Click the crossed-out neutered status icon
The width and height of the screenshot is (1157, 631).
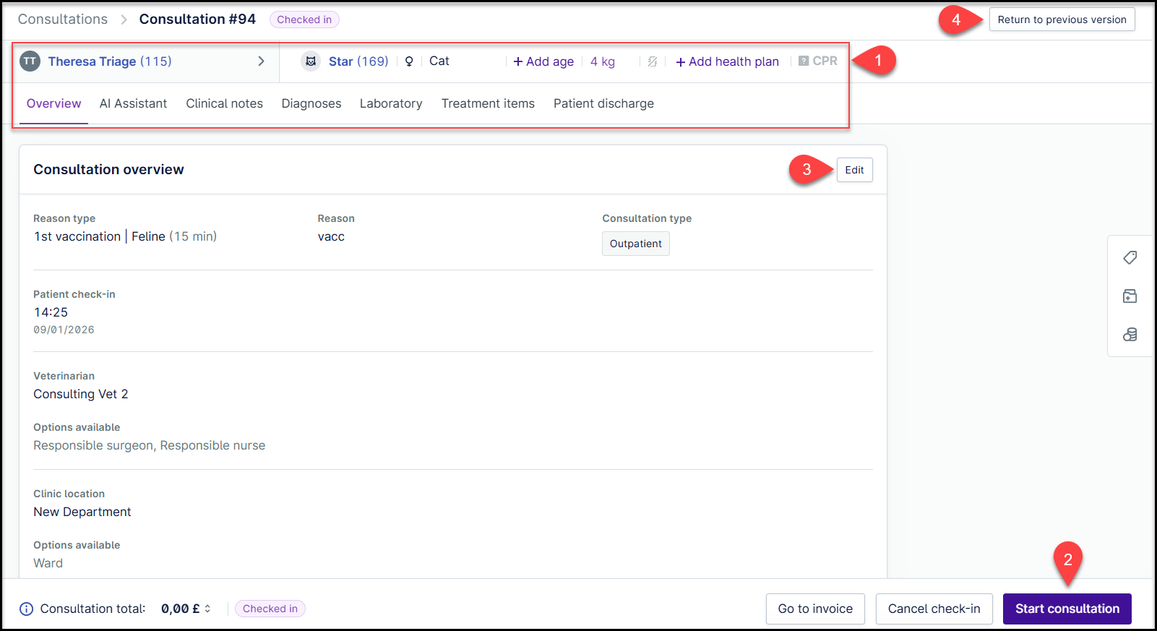coord(653,61)
